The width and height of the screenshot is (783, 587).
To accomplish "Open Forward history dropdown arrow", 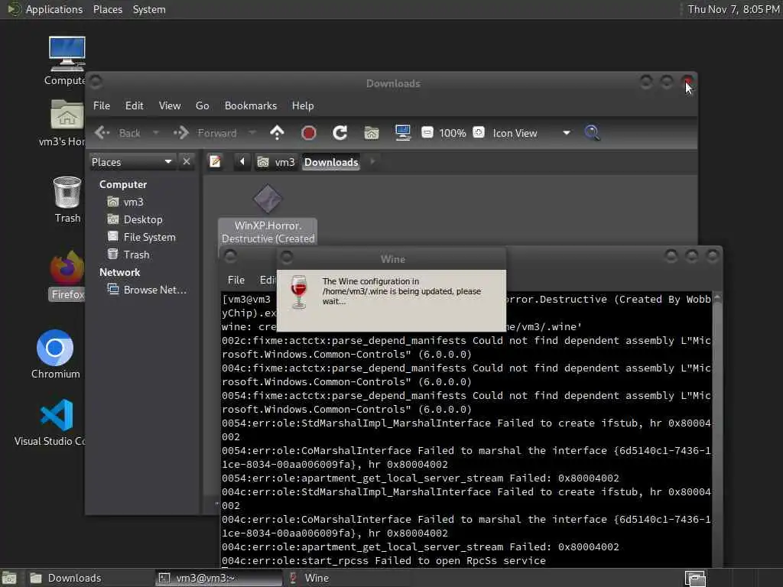I will click(x=252, y=133).
